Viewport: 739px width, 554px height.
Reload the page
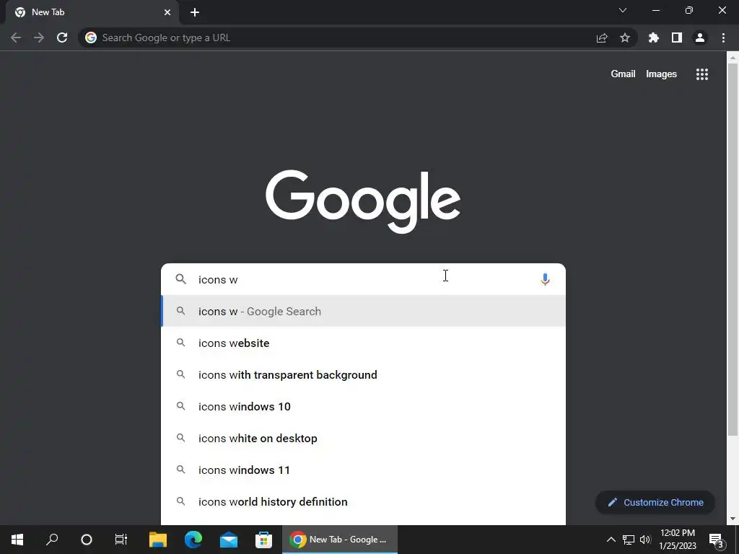pos(62,38)
